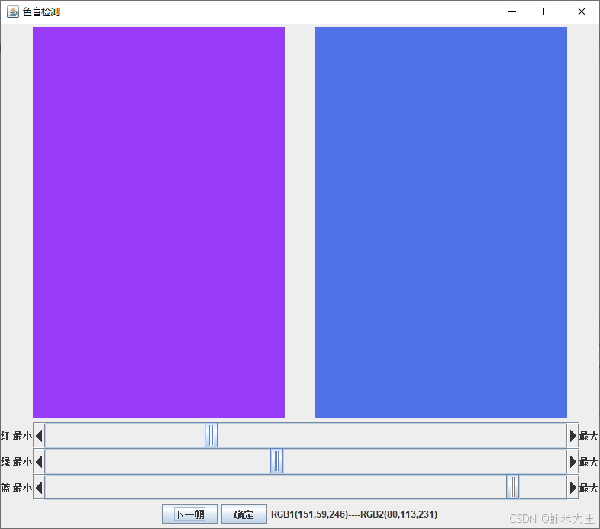Screen dimensions: 600x529
Task: Click the blue channel slider thumb
Action: point(512,487)
